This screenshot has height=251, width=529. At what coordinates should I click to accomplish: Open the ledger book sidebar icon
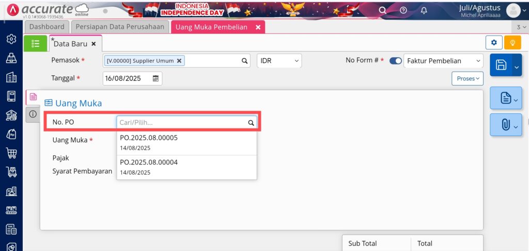pos(11,96)
